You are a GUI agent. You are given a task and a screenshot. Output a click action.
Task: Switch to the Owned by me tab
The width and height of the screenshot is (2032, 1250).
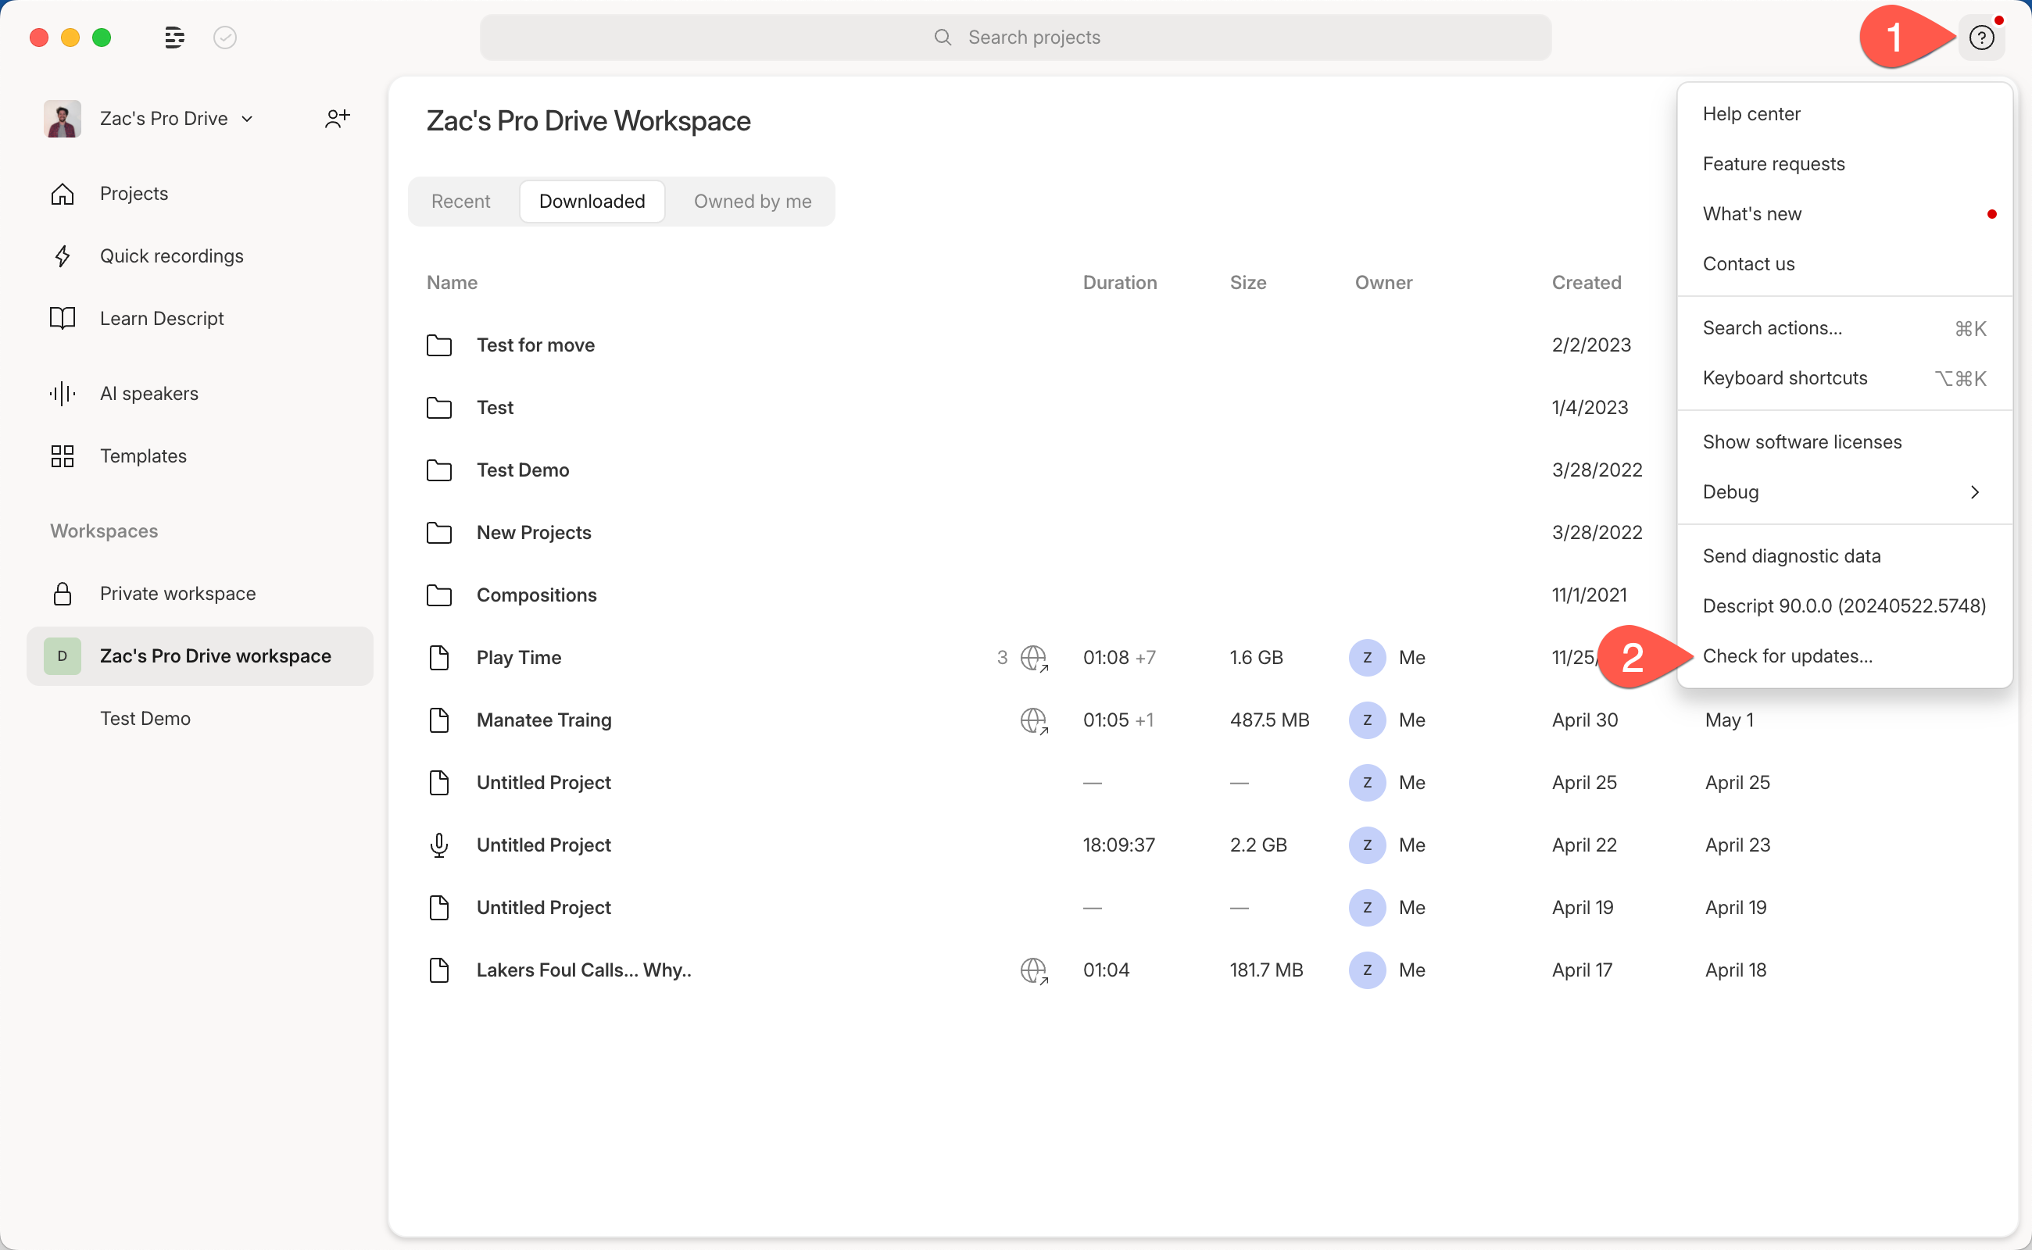tap(752, 201)
